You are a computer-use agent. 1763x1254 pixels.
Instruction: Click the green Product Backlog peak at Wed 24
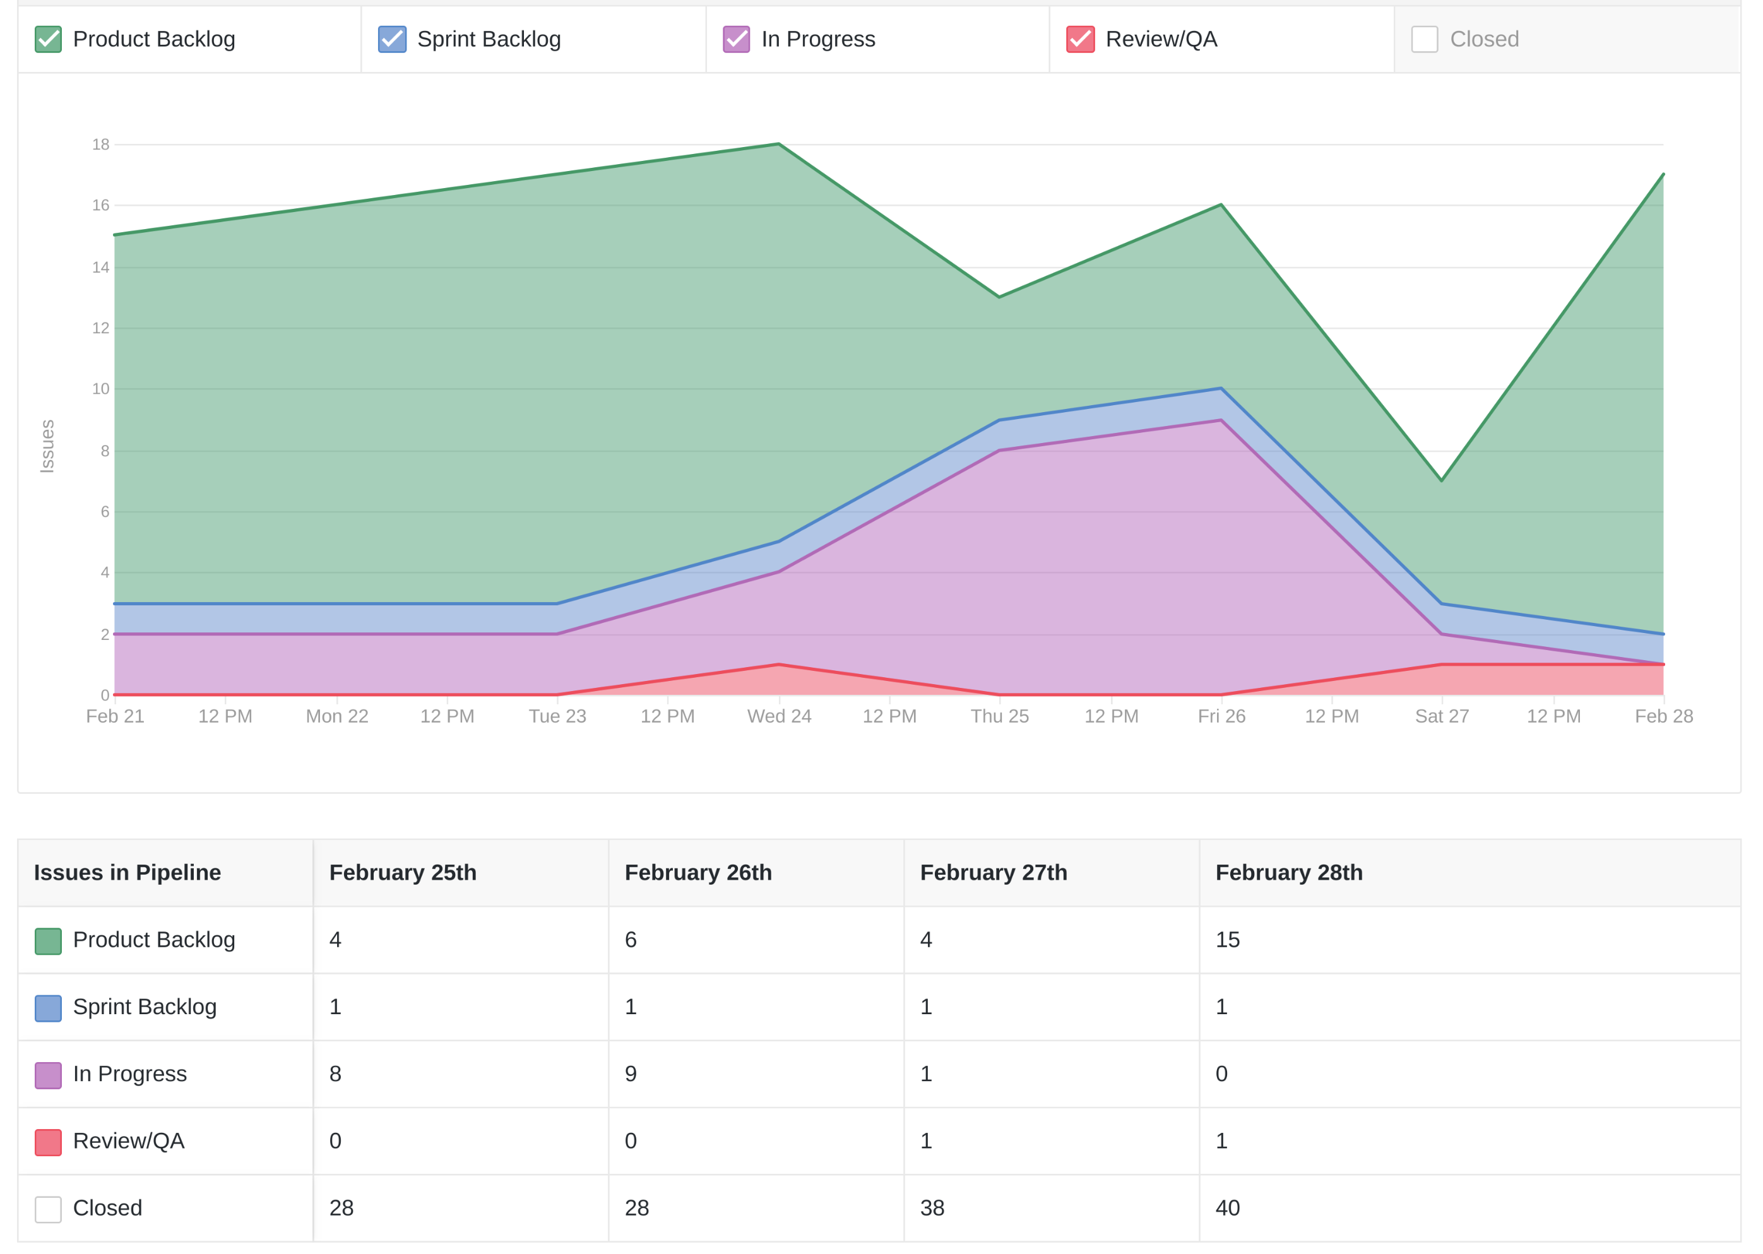coord(779,144)
